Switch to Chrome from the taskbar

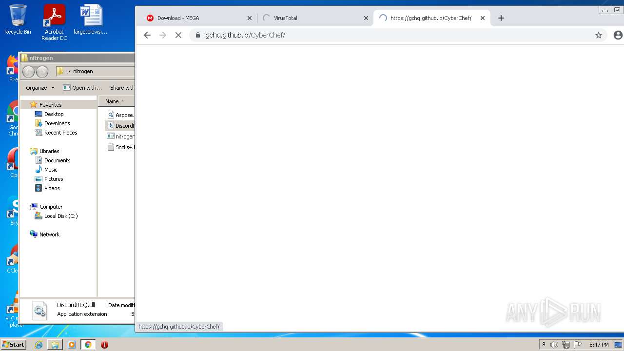pos(88,345)
